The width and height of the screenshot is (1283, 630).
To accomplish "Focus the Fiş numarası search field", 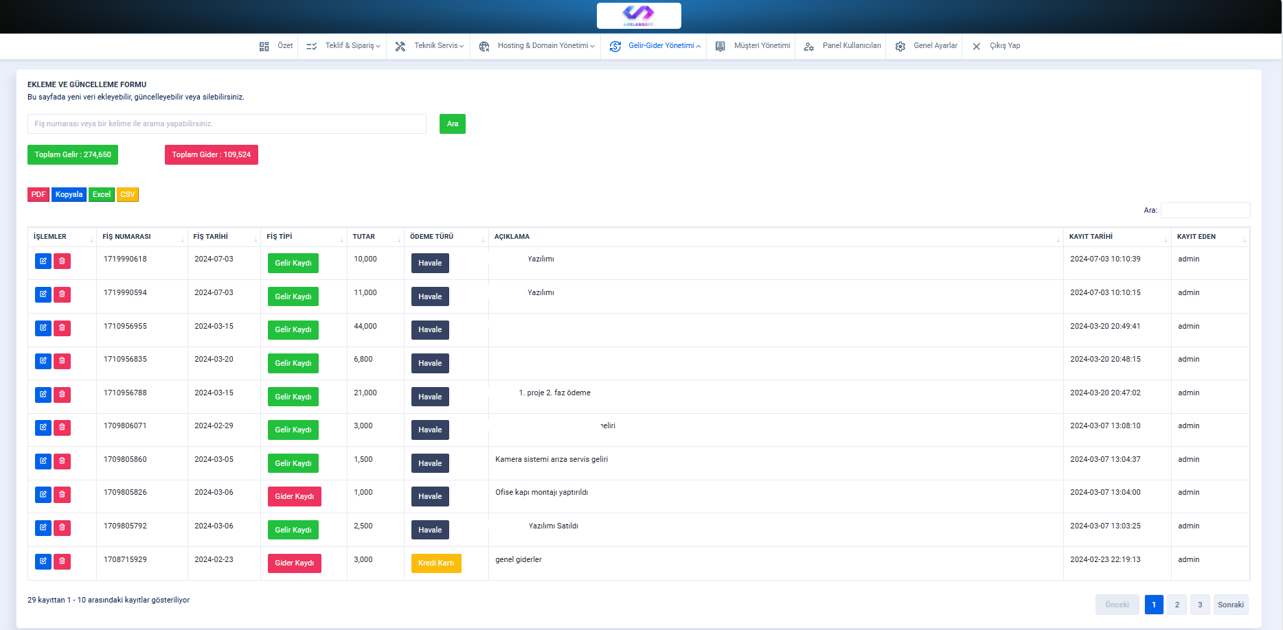I will pyautogui.click(x=227, y=124).
